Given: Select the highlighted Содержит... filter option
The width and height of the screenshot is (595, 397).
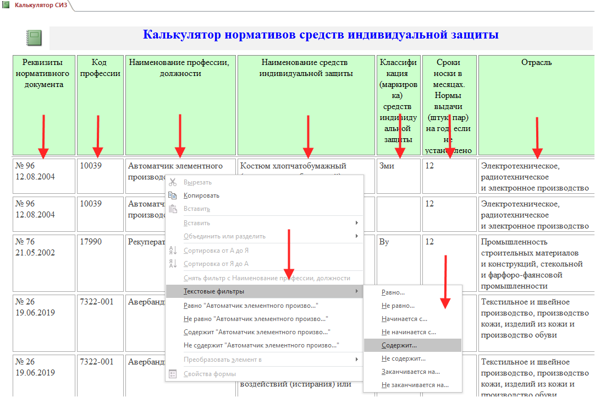Looking at the screenshot, I should pos(413,345).
